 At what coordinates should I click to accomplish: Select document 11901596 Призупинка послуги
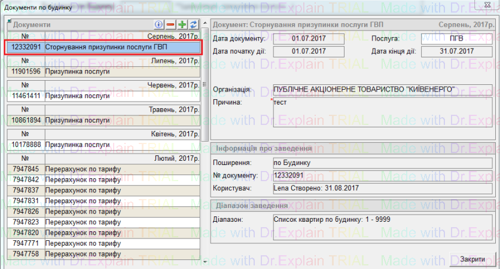(x=103, y=71)
